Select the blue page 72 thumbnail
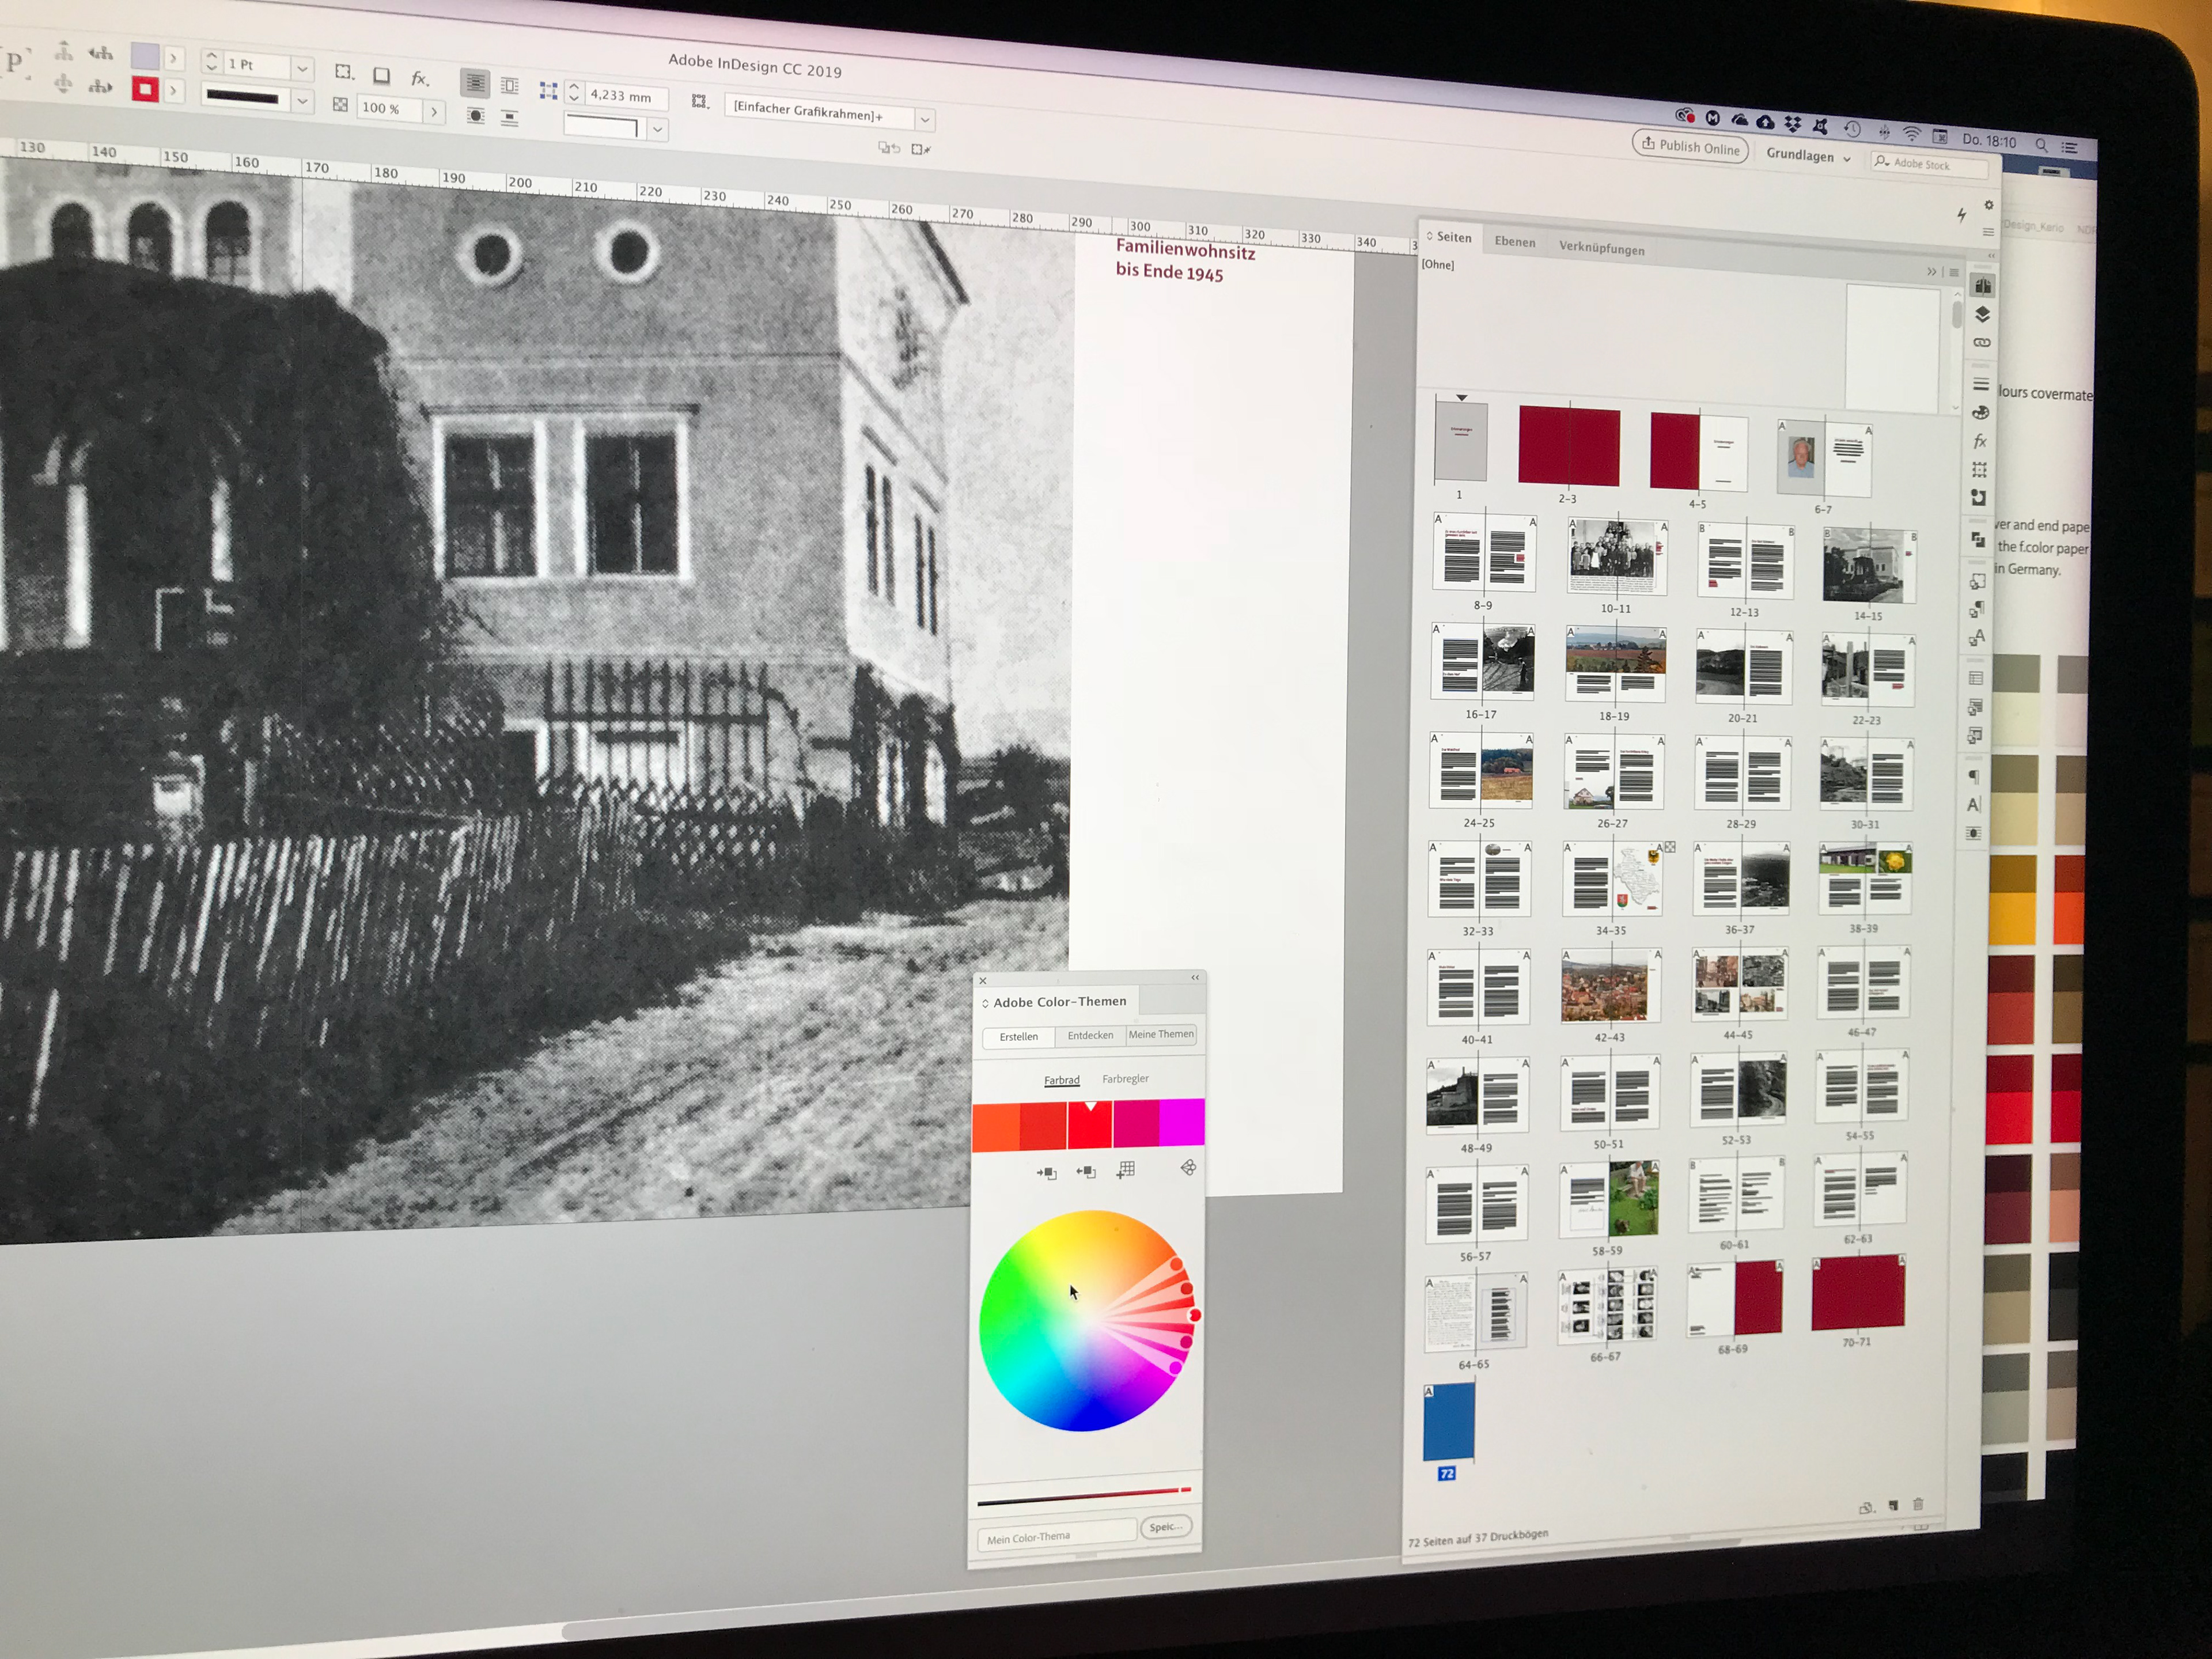This screenshot has width=2212, height=1659. pos(1449,1422)
